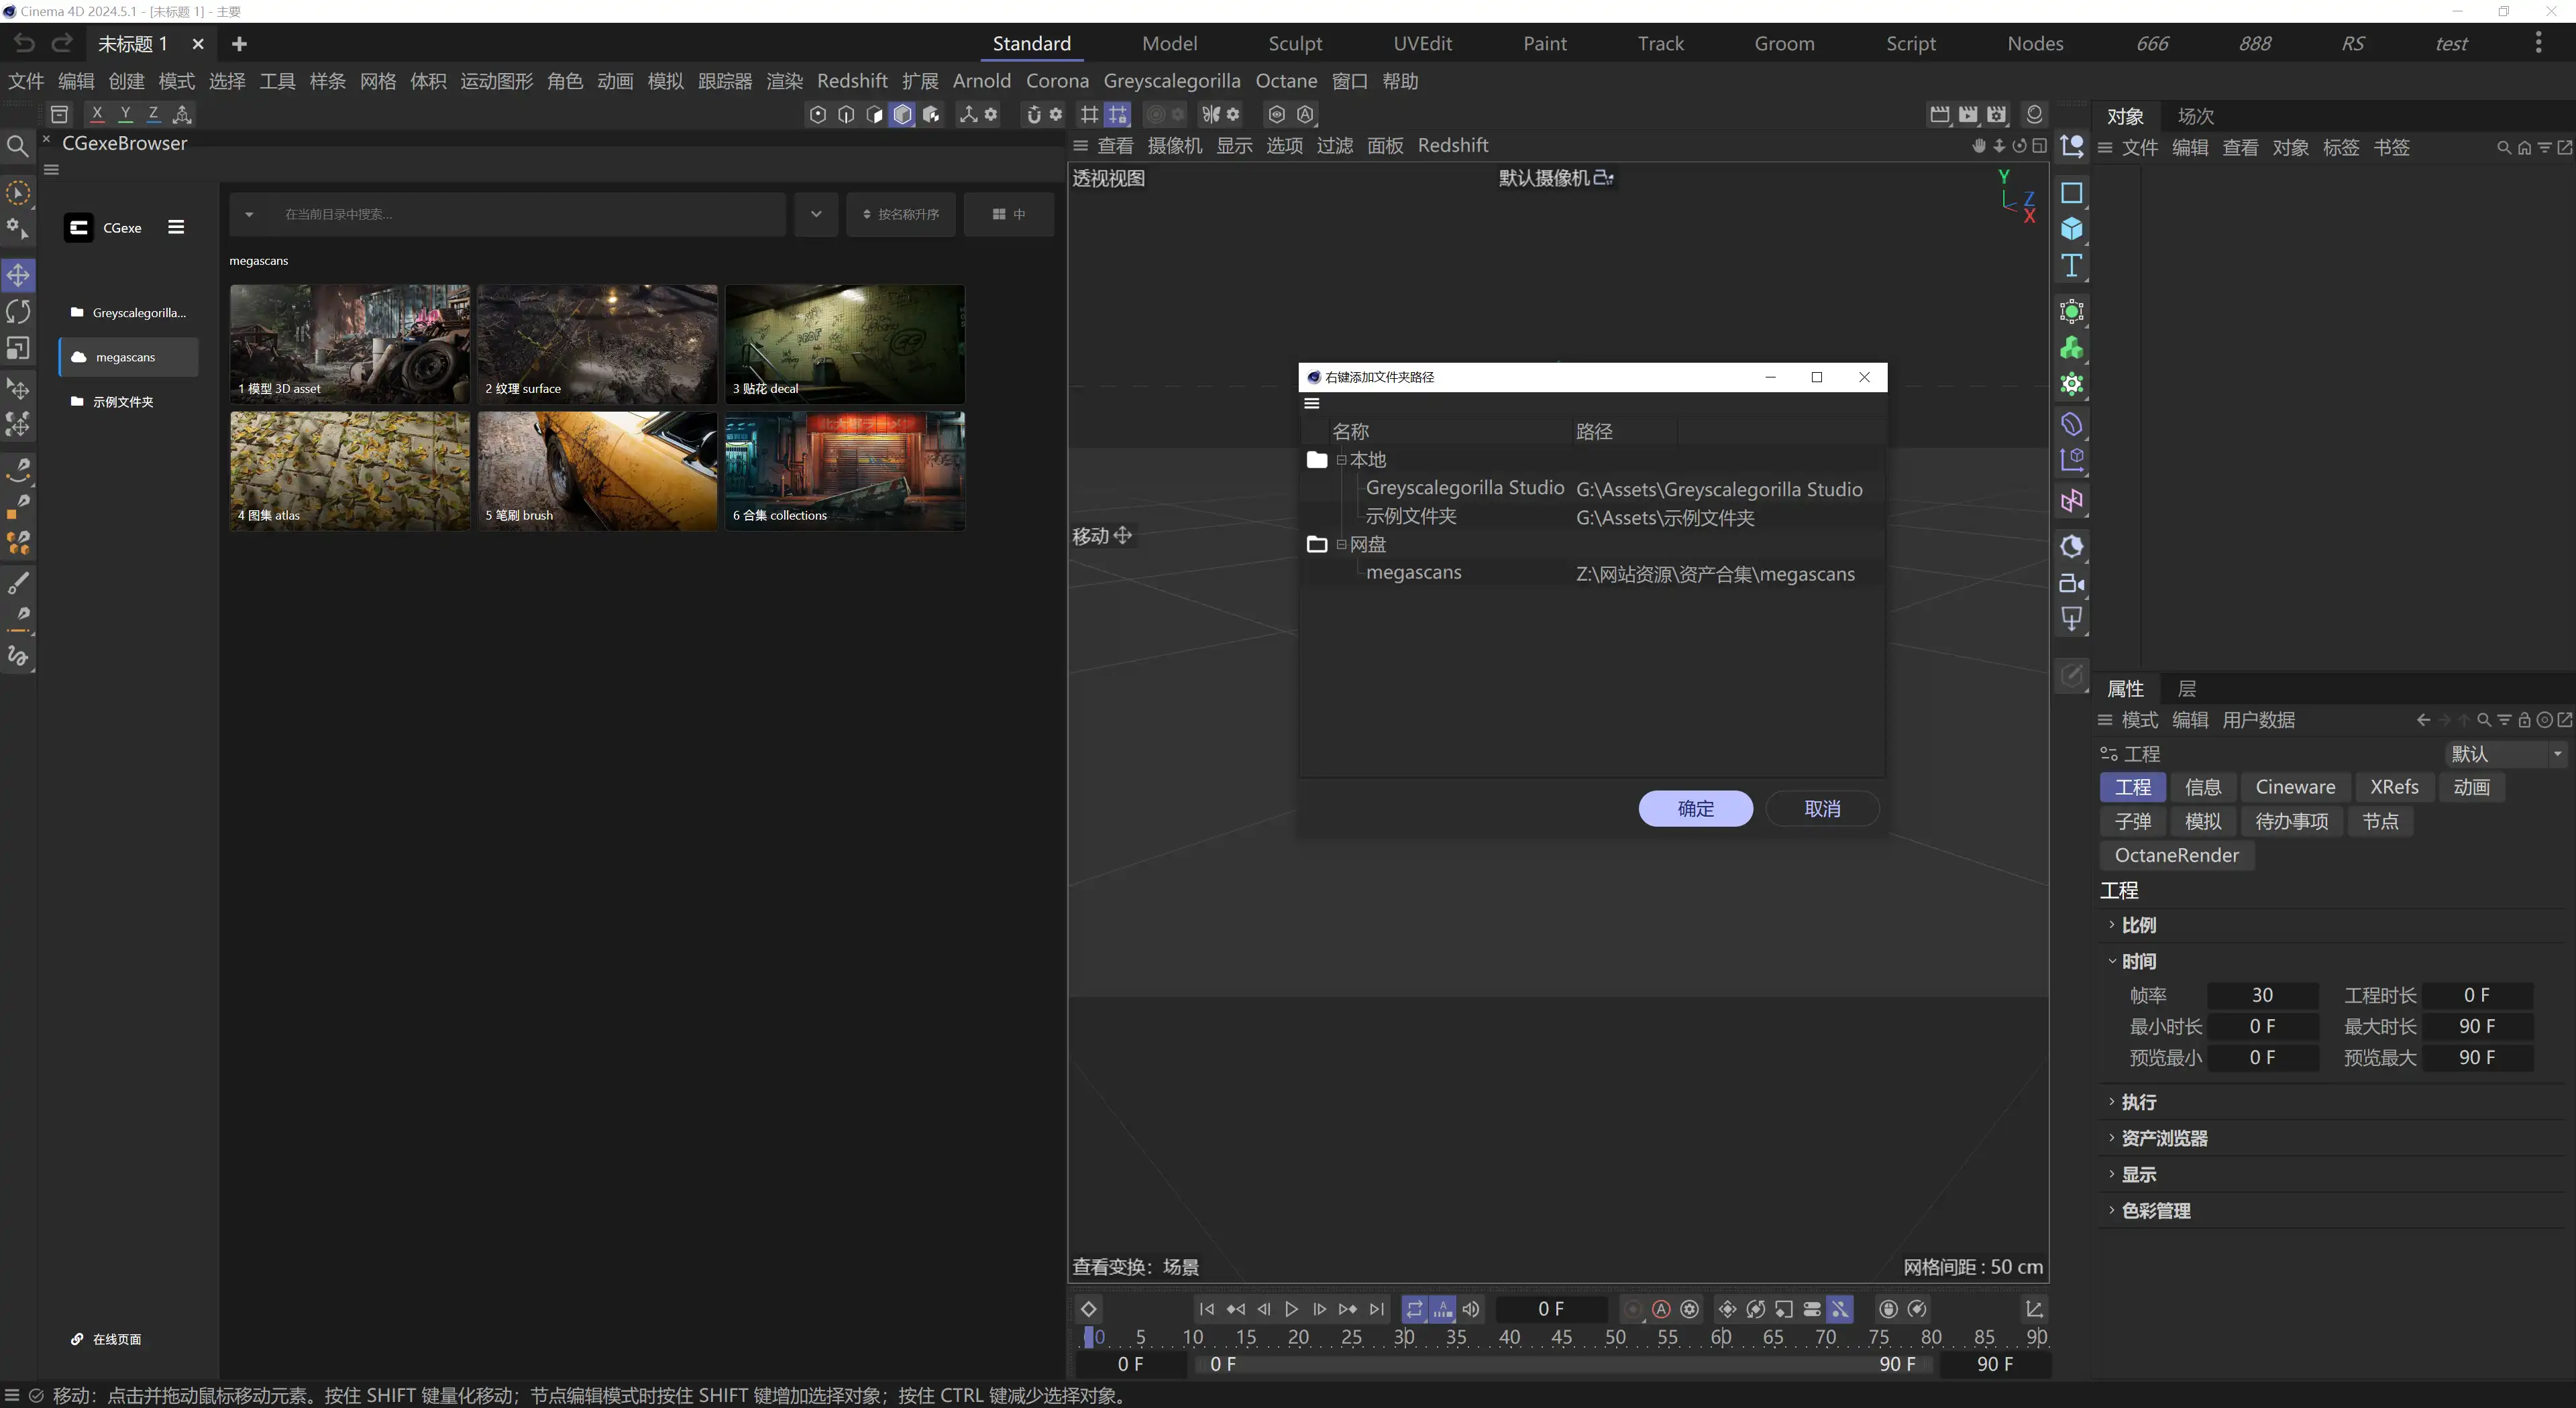Select the Scale tool in left toolbar
The width and height of the screenshot is (2576, 1408).
[x=18, y=349]
